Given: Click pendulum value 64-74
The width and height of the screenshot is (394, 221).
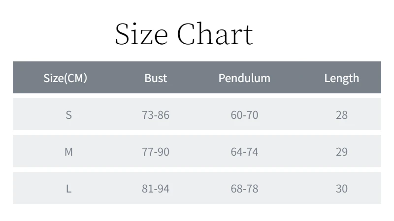Looking at the screenshot, I should click(244, 152).
